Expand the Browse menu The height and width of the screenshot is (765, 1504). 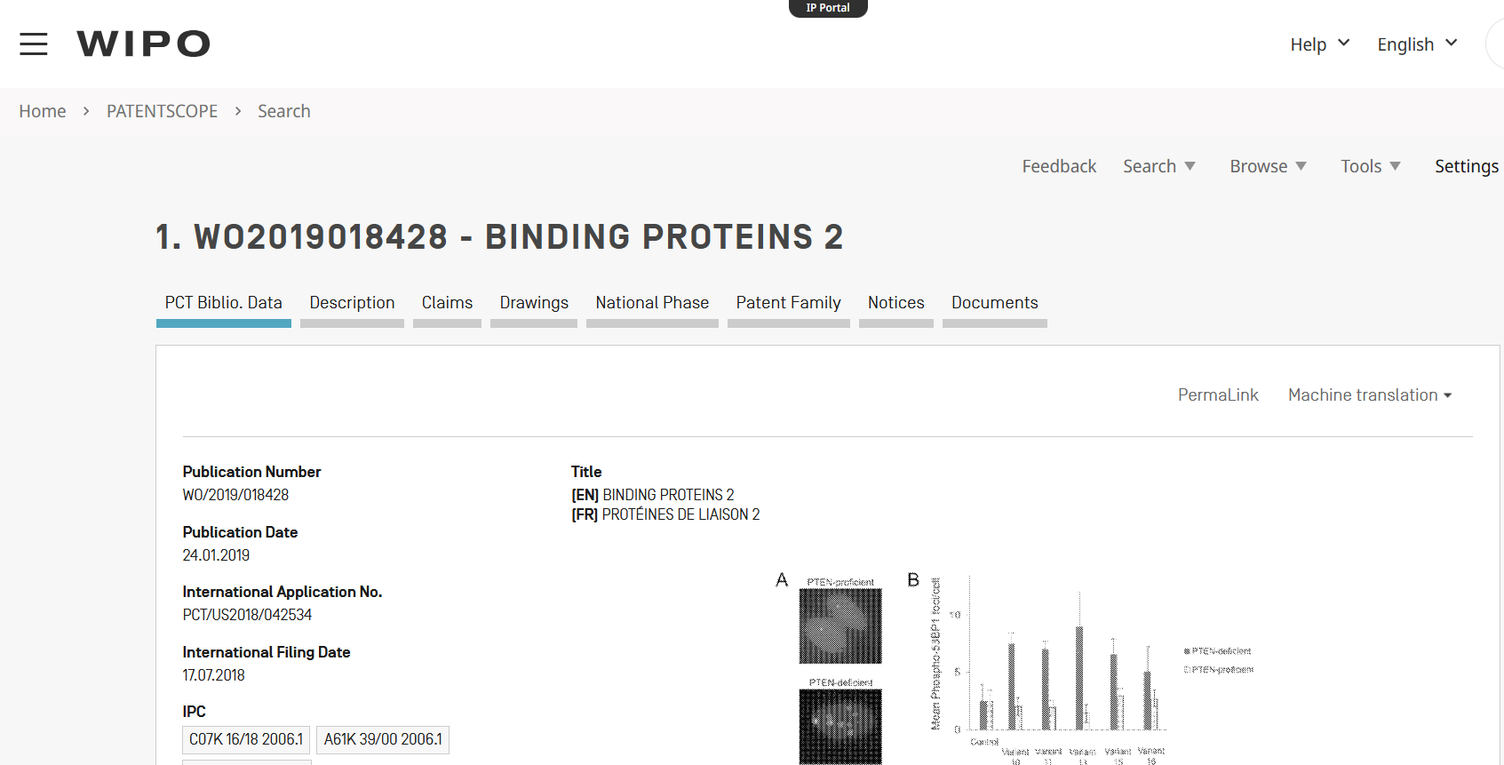coord(1267,166)
